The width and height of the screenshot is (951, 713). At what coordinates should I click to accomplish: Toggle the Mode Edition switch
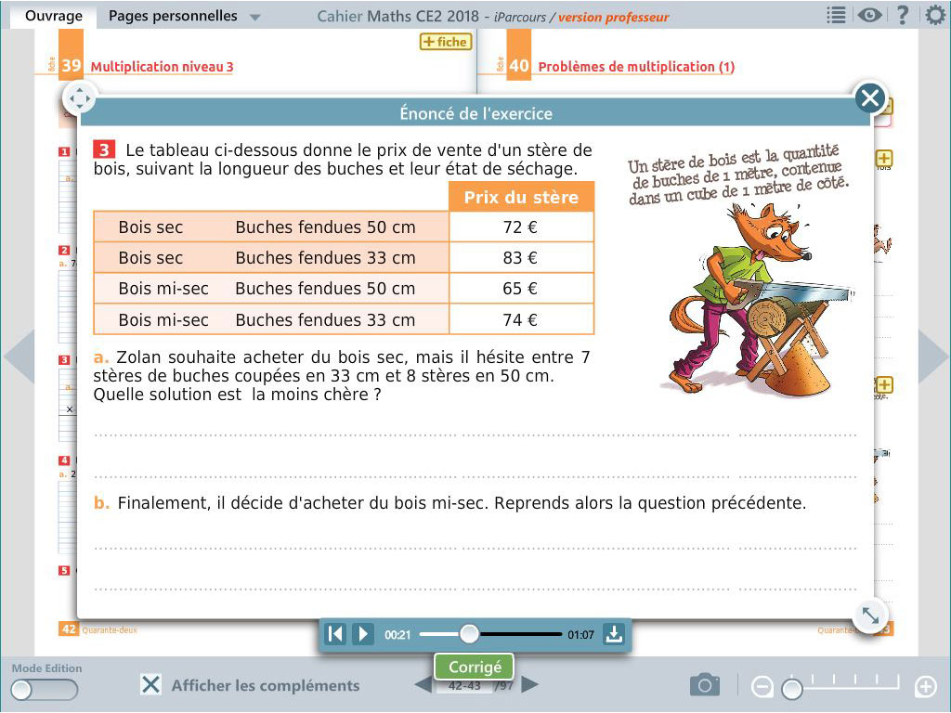coord(45,689)
